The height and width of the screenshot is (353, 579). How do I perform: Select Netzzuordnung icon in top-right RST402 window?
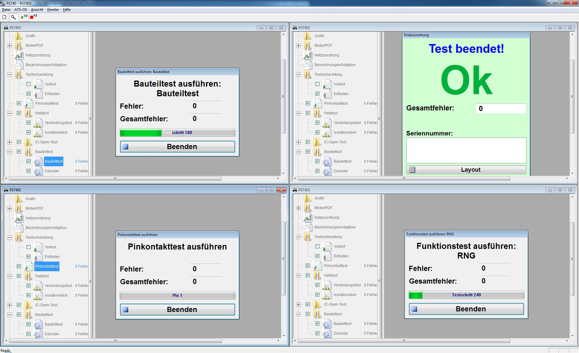(x=308, y=55)
